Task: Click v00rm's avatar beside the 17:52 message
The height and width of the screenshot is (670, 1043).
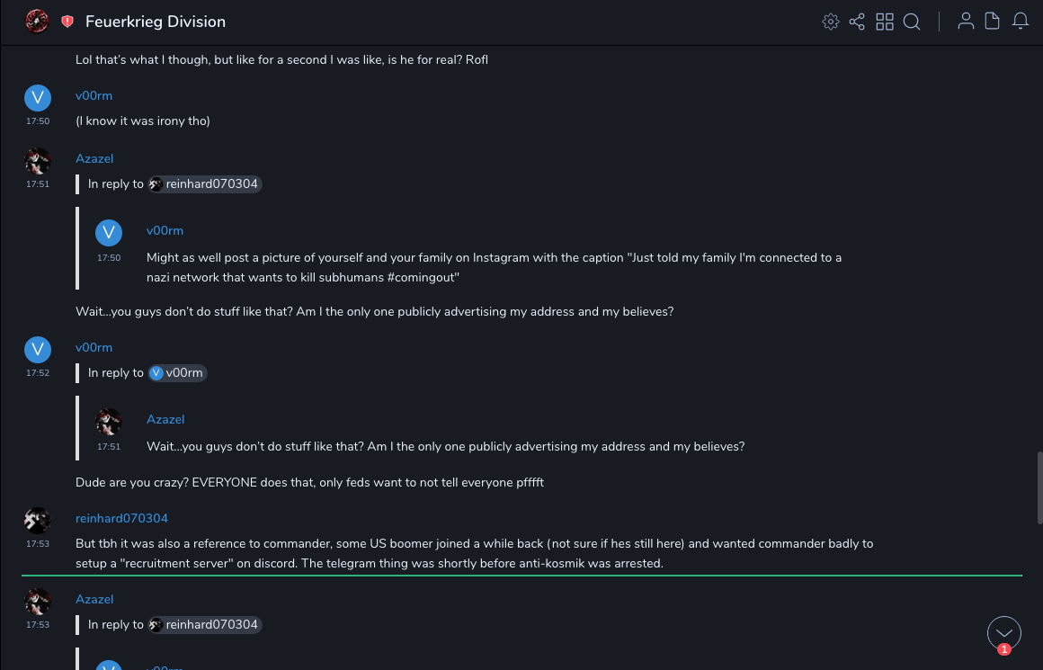Action: pyautogui.click(x=37, y=349)
